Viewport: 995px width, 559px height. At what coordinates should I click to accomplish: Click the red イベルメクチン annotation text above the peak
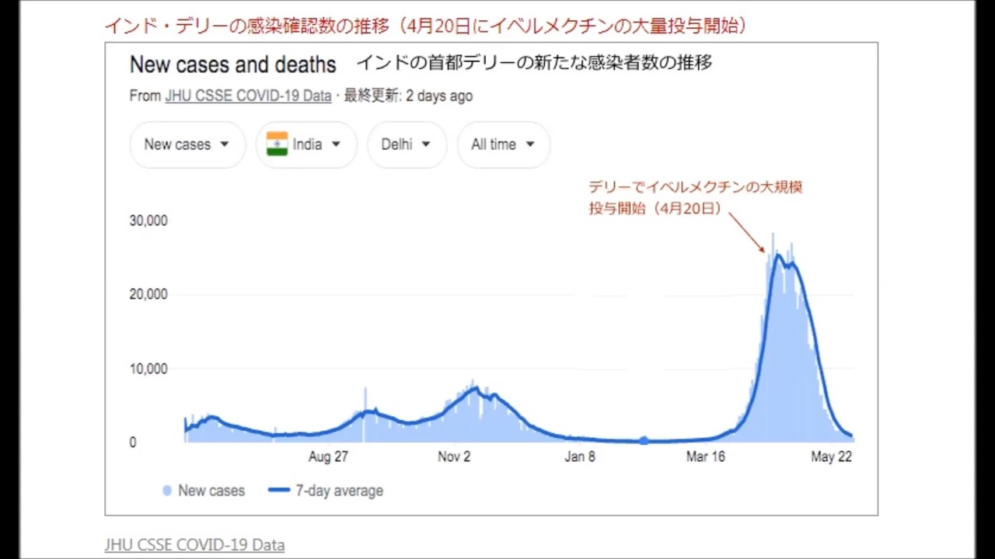click(695, 187)
